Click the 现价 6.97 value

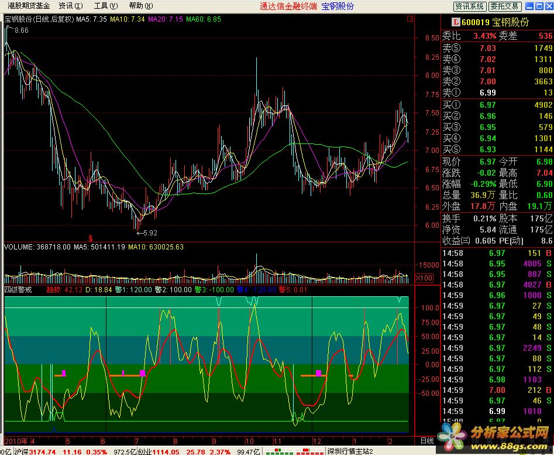[487, 162]
